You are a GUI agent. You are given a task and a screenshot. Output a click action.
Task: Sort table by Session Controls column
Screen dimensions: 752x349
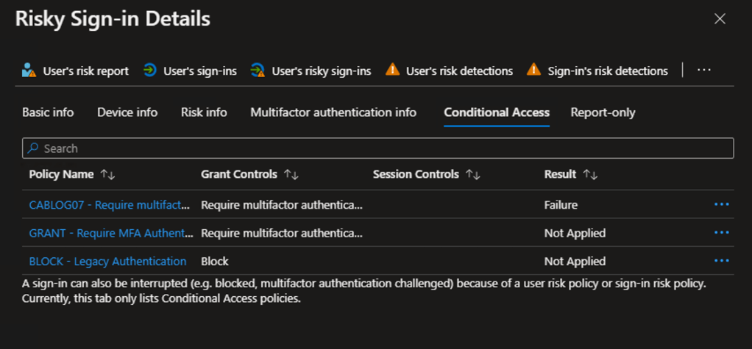(x=473, y=175)
